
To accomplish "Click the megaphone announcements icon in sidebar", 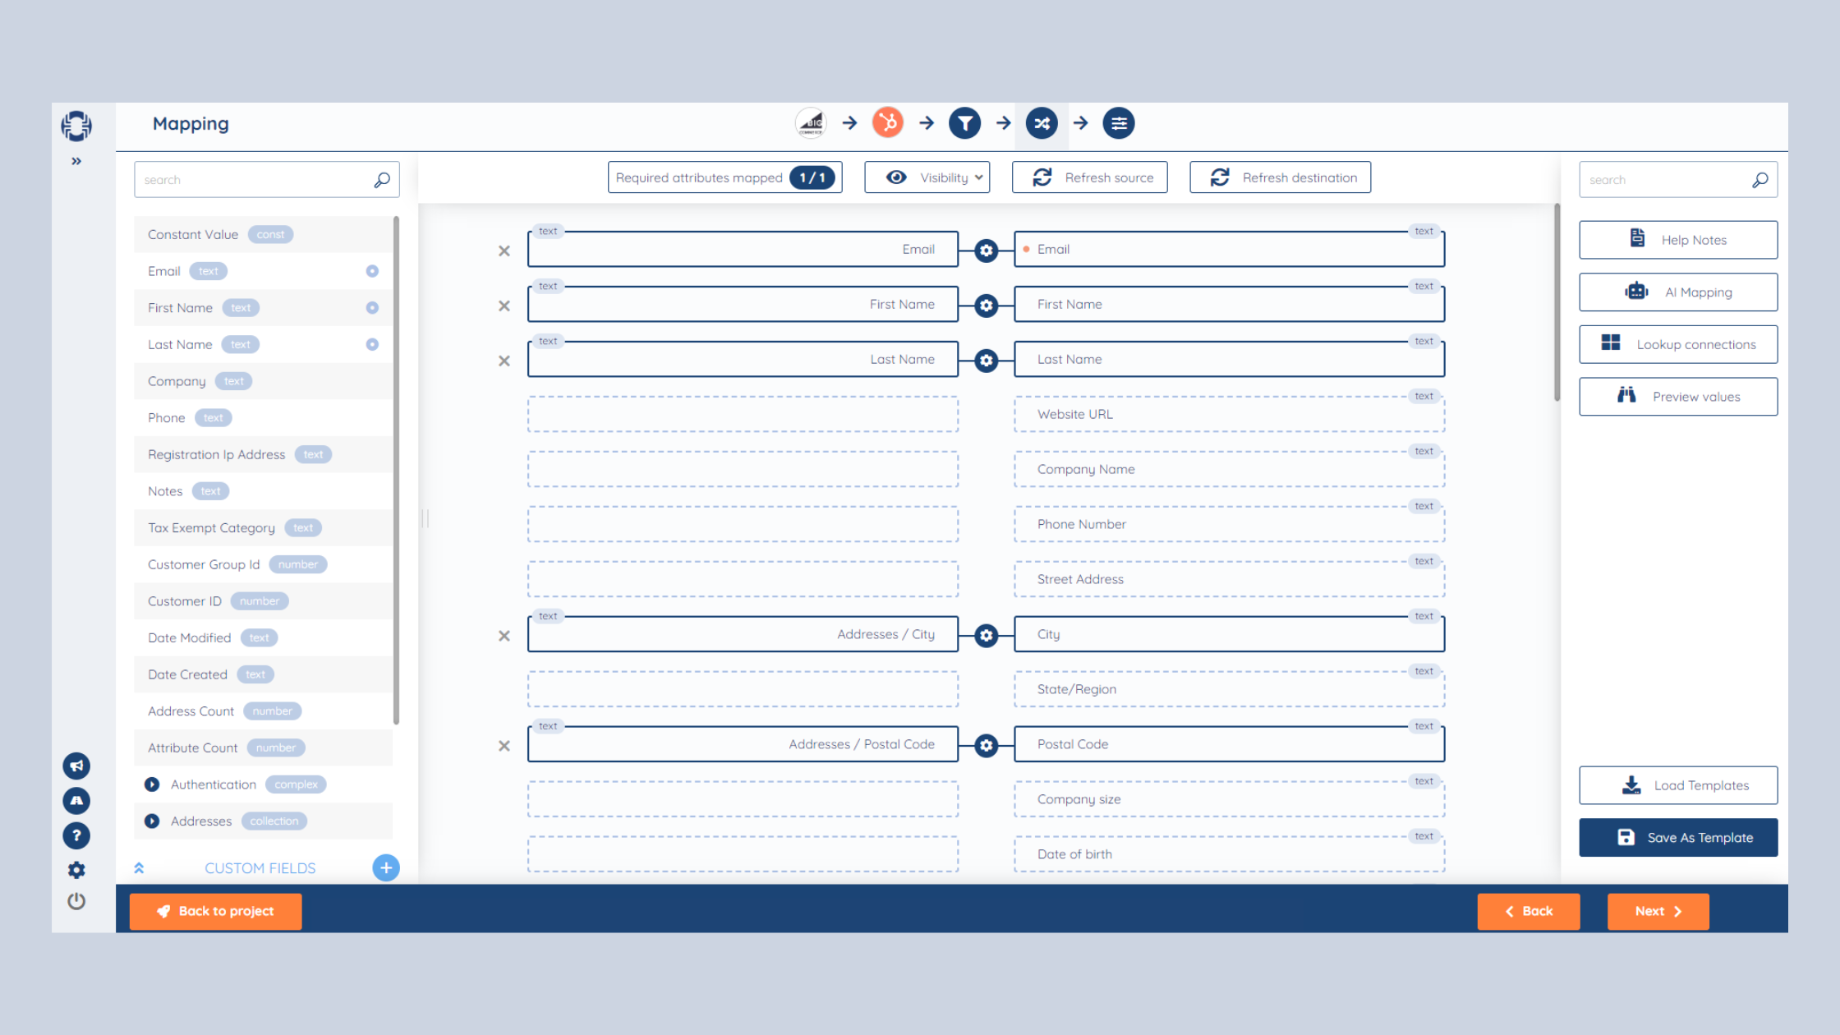I will point(76,766).
